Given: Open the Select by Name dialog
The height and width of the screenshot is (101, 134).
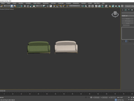Looking at the screenshot, I should tap(15, 6).
